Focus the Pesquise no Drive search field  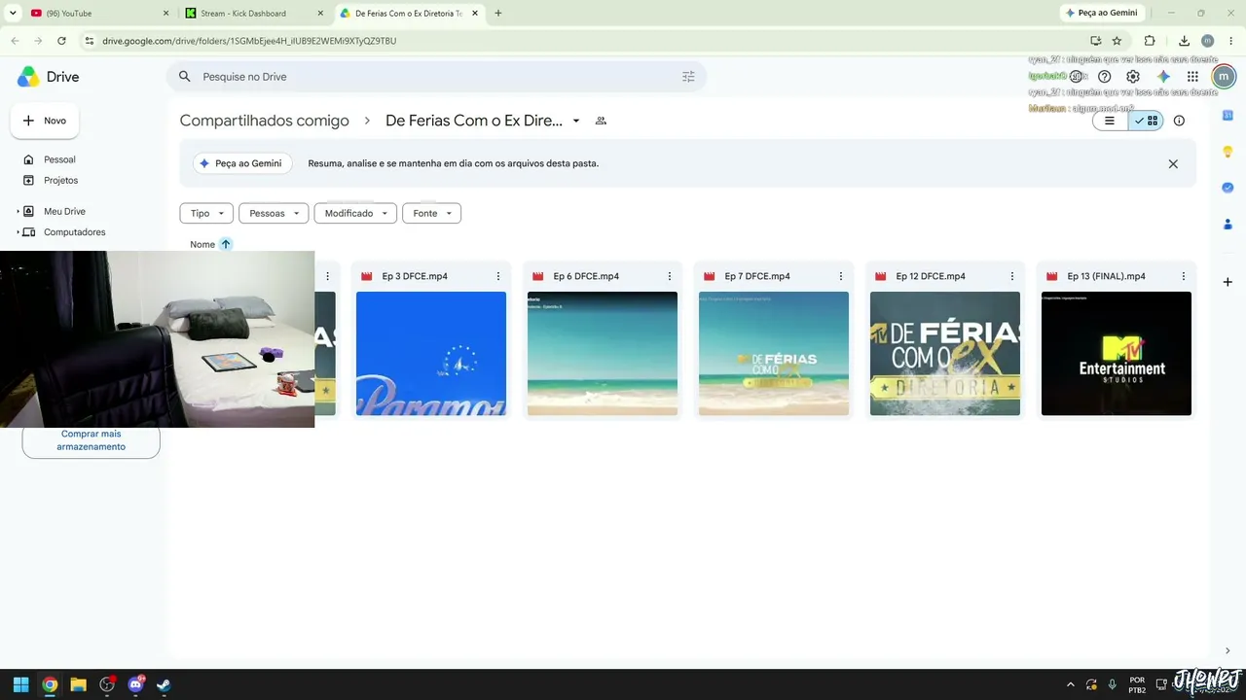pyautogui.click(x=435, y=77)
